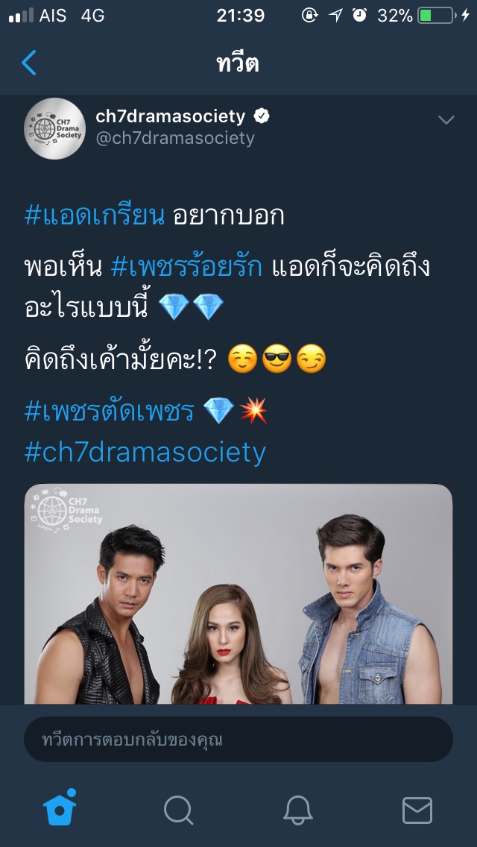Open hashtag #เพชรตัดเพชร
The height and width of the screenshot is (847, 477).
(x=109, y=412)
